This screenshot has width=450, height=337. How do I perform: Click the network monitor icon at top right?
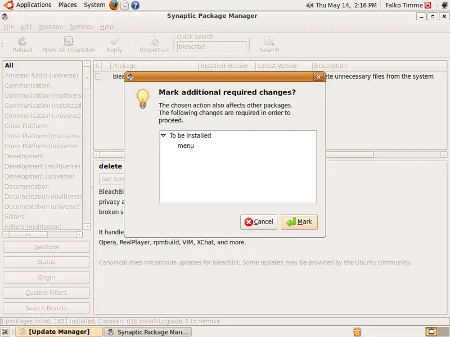(444, 5)
